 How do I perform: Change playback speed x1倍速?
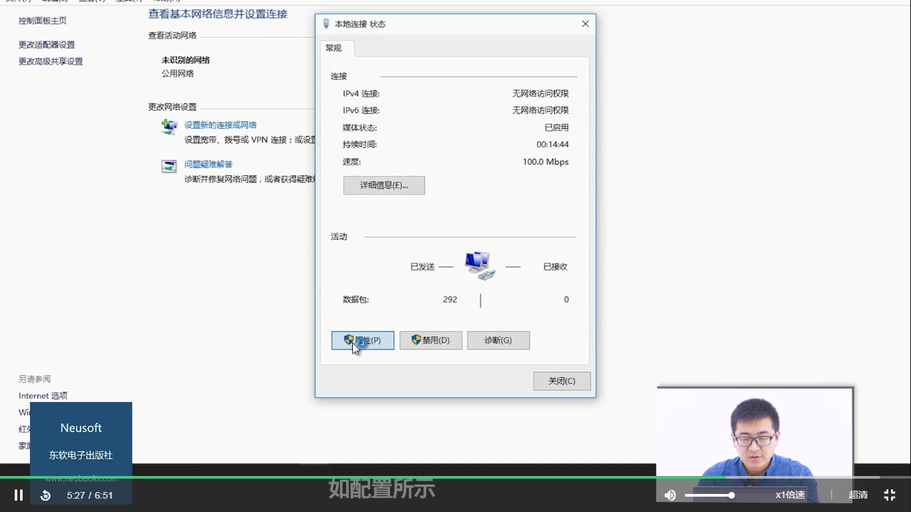790,495
